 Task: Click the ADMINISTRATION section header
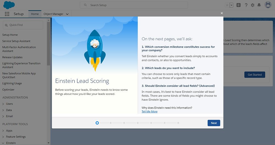pyautogui.click(x=15, y=98)
